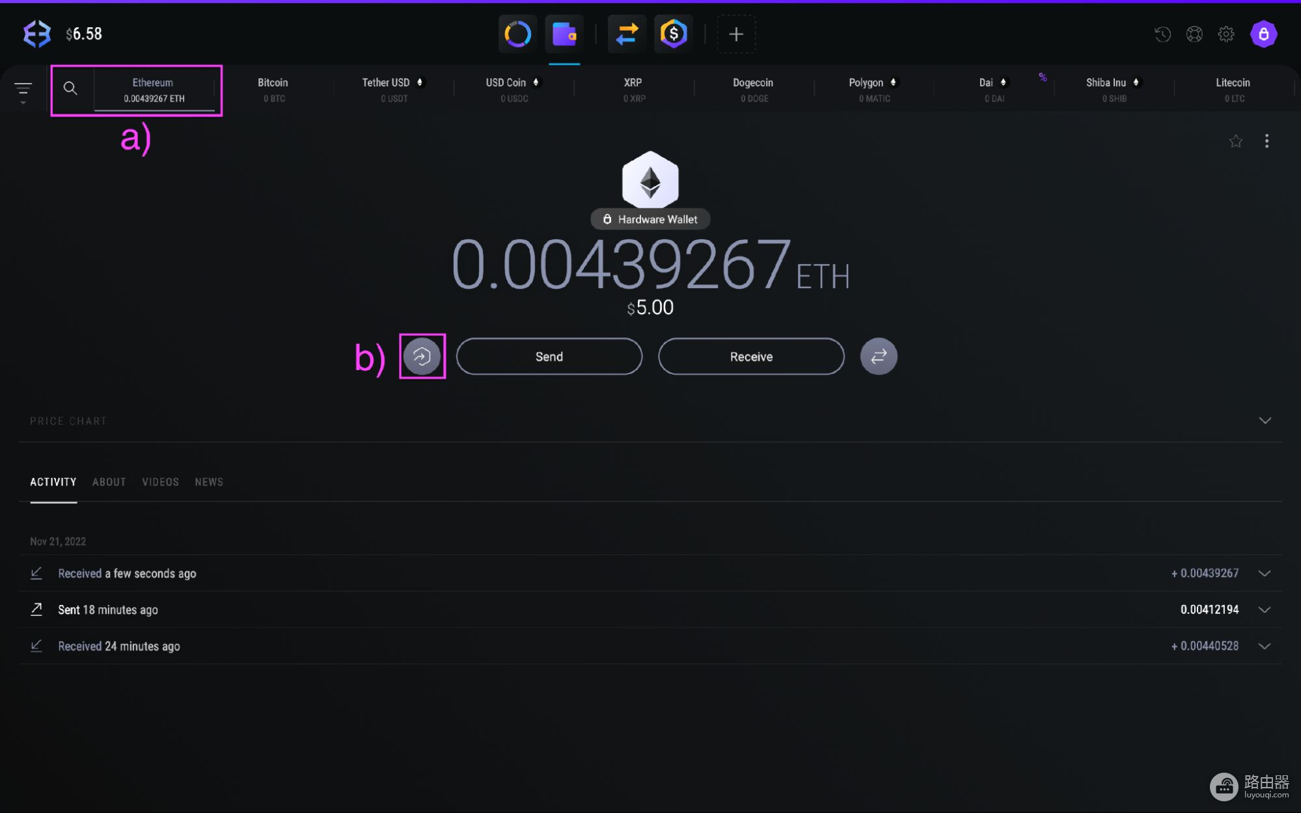This screenshot has height=813, width=1301.
Task: Expand the 'Received 24 minutes ago' transaction chevron
Action: coord(1264,646)
